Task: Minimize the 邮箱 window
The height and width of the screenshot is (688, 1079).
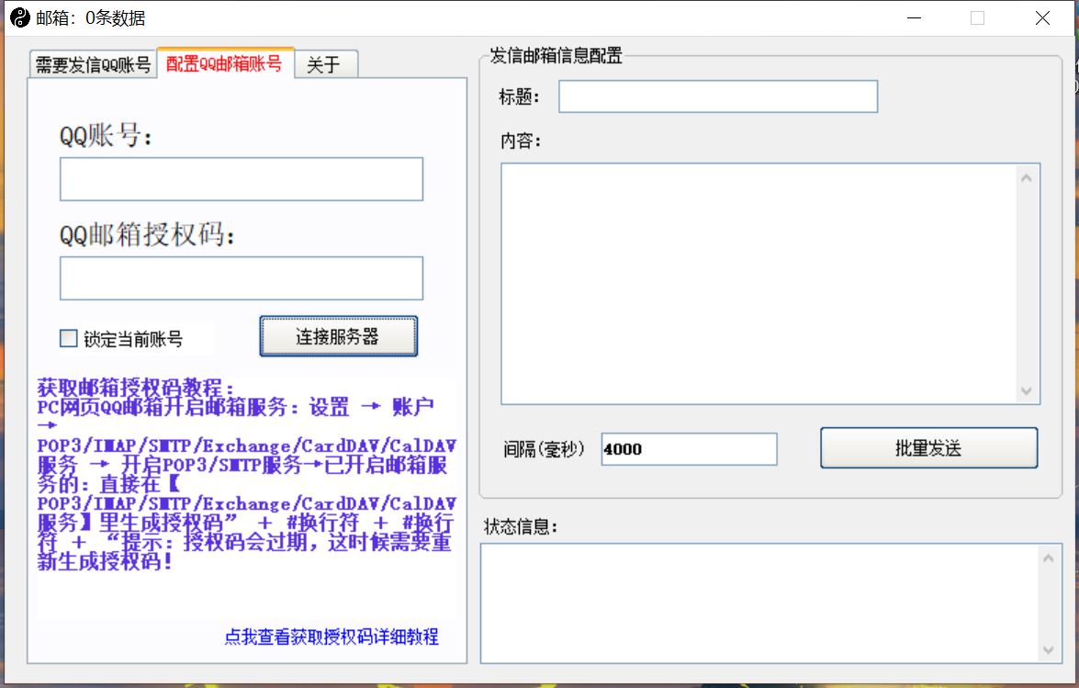Action: click(x=915, y=17)
